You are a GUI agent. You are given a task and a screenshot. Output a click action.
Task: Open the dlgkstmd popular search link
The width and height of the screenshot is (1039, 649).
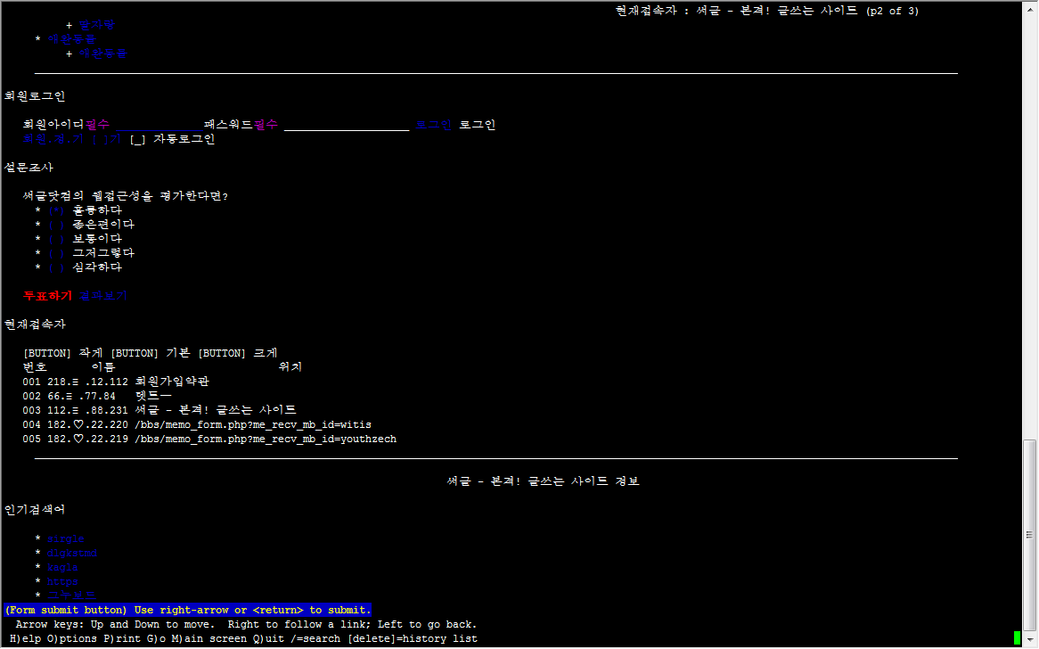[x=71, y=554]
